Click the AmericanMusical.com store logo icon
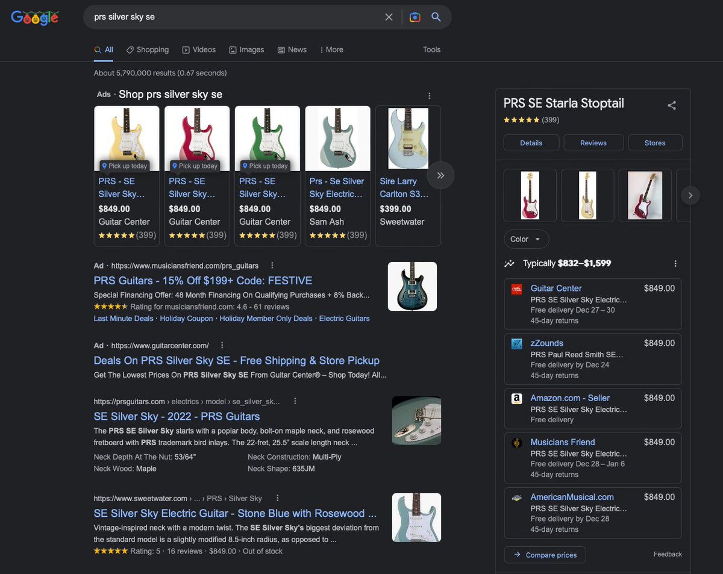This screenshot has width=723, height=574. click(x=516, y=498)
